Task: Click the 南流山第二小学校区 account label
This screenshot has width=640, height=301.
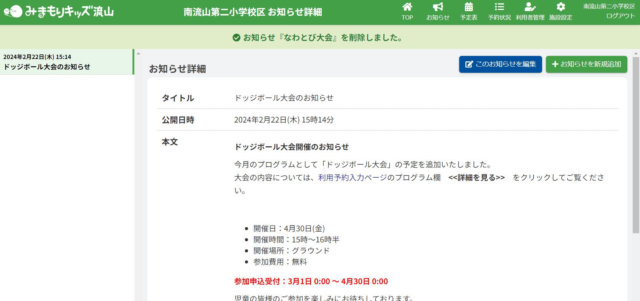Action: 609,7
